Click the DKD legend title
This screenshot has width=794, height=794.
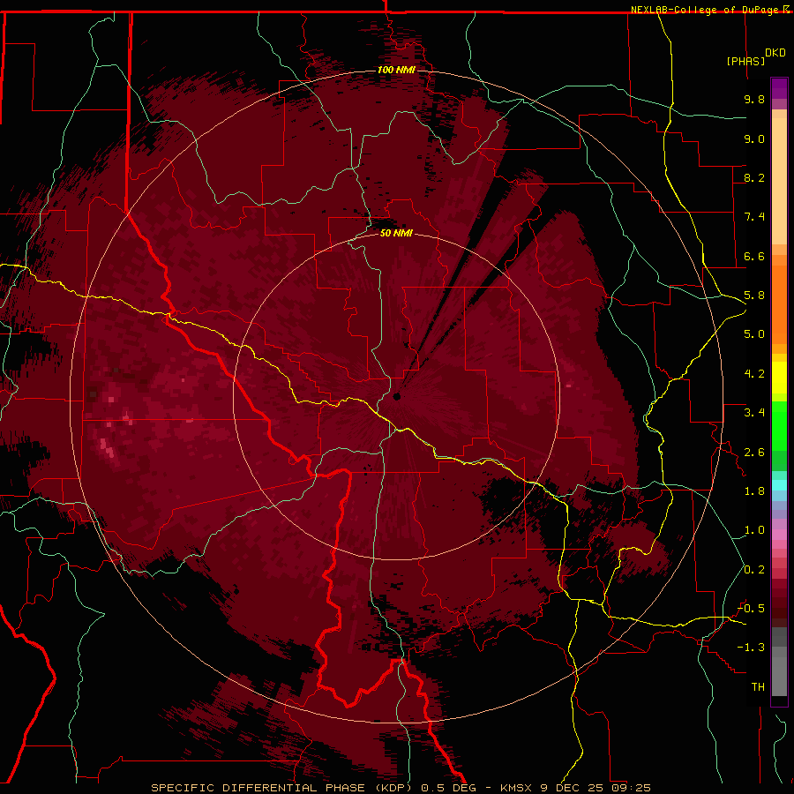point(775,53)
